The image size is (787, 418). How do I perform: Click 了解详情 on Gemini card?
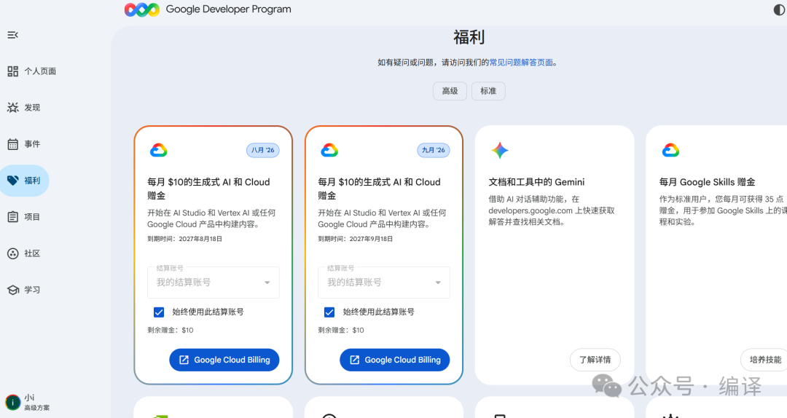595,360
